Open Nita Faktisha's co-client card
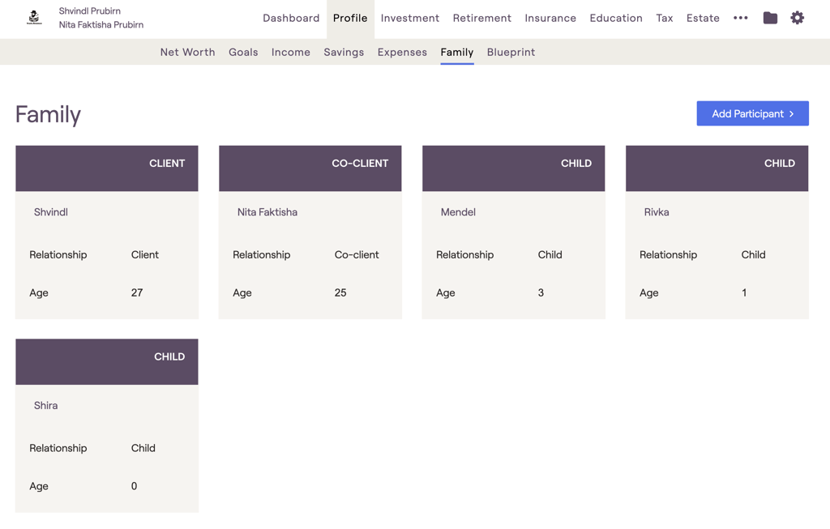 point(310,232)
